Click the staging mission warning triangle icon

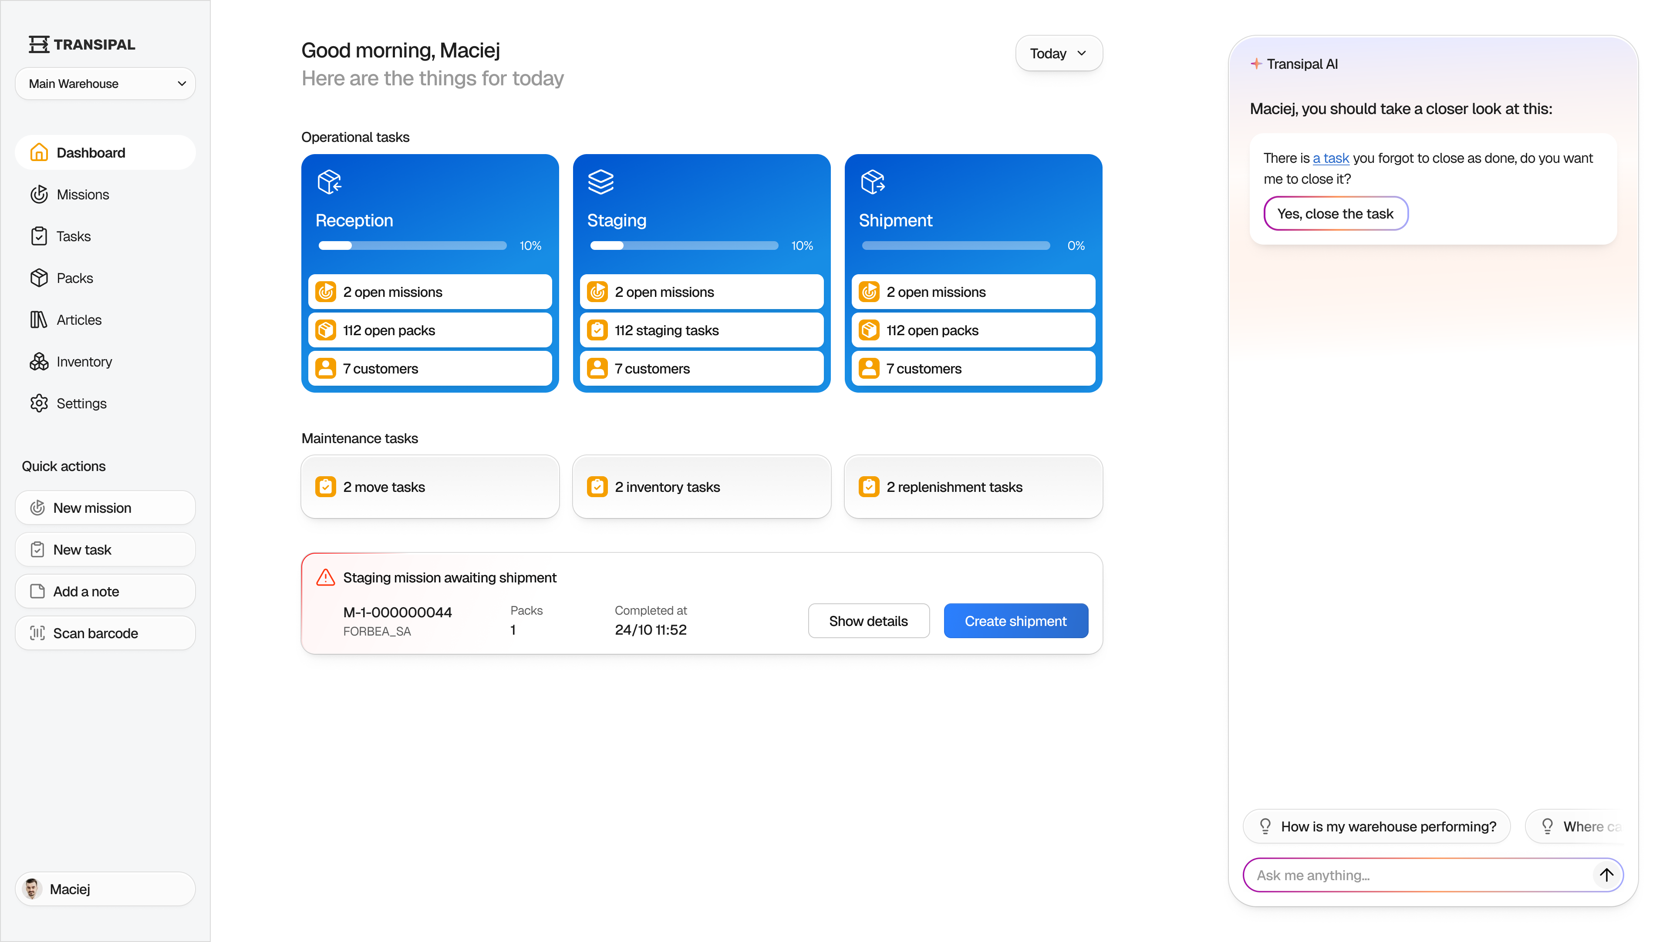(325, 577)
